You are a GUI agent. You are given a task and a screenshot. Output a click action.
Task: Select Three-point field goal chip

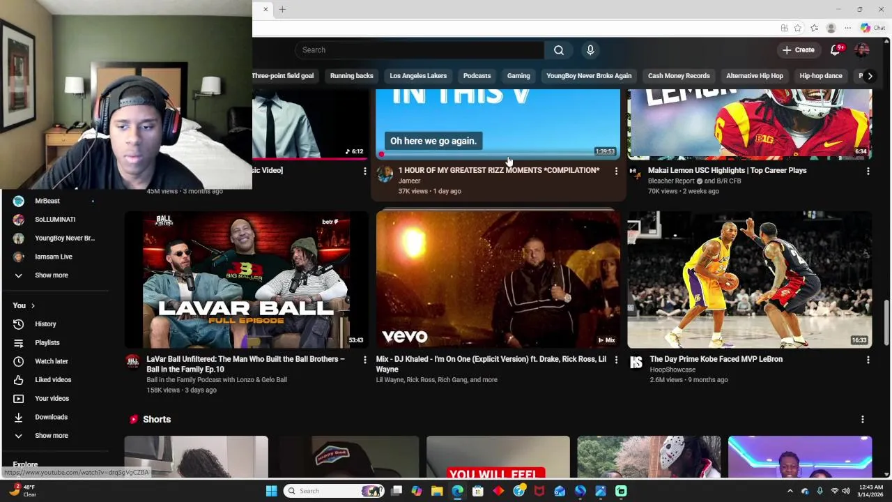click(x=282, y=76)
